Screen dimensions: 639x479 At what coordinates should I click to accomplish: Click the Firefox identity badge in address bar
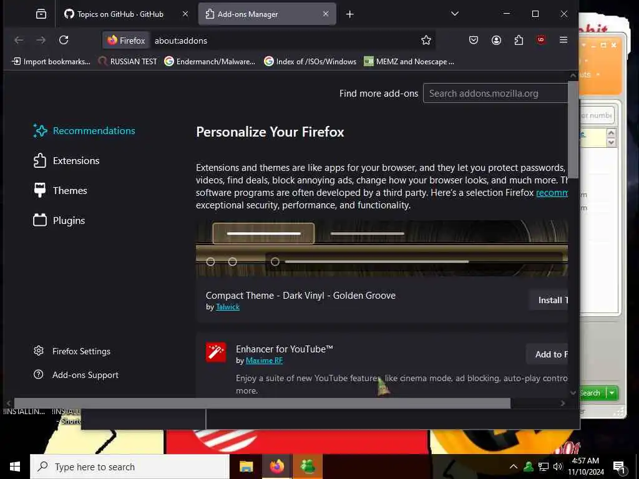[x=126, y=41]
